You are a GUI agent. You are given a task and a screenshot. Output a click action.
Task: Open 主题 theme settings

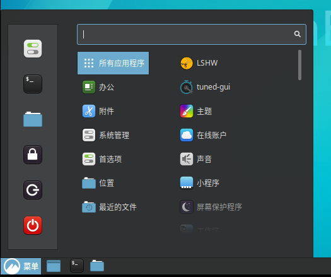[196, 111]
